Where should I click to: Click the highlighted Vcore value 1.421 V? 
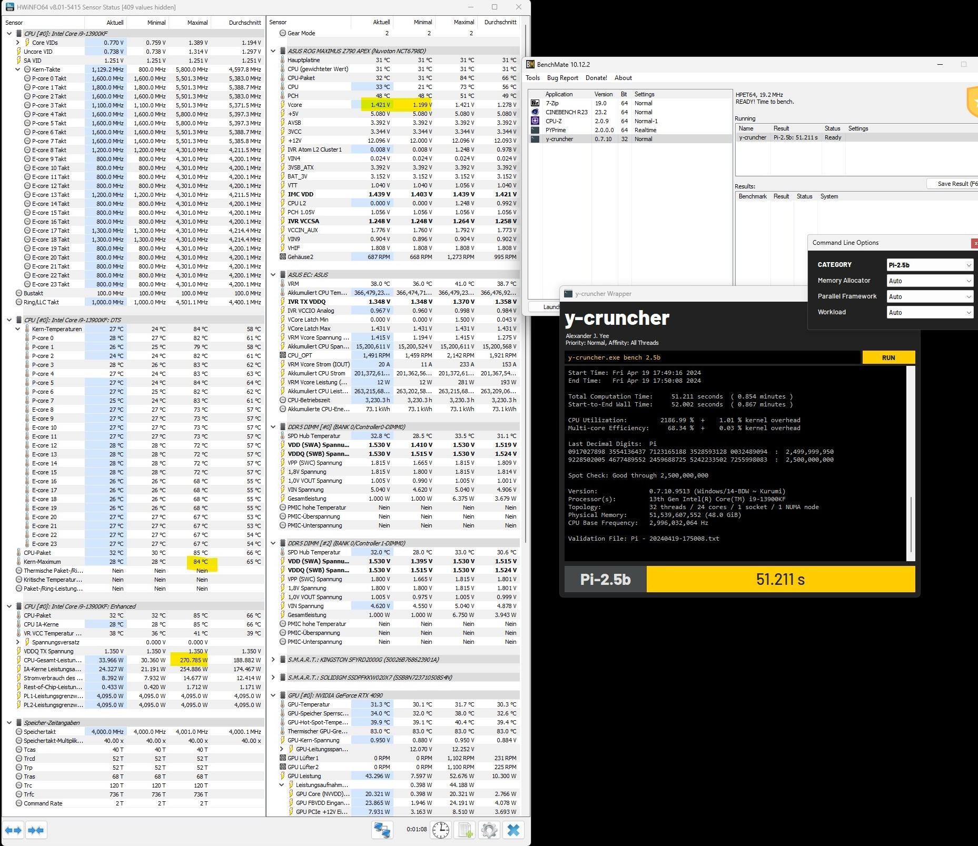coord(381,105)
